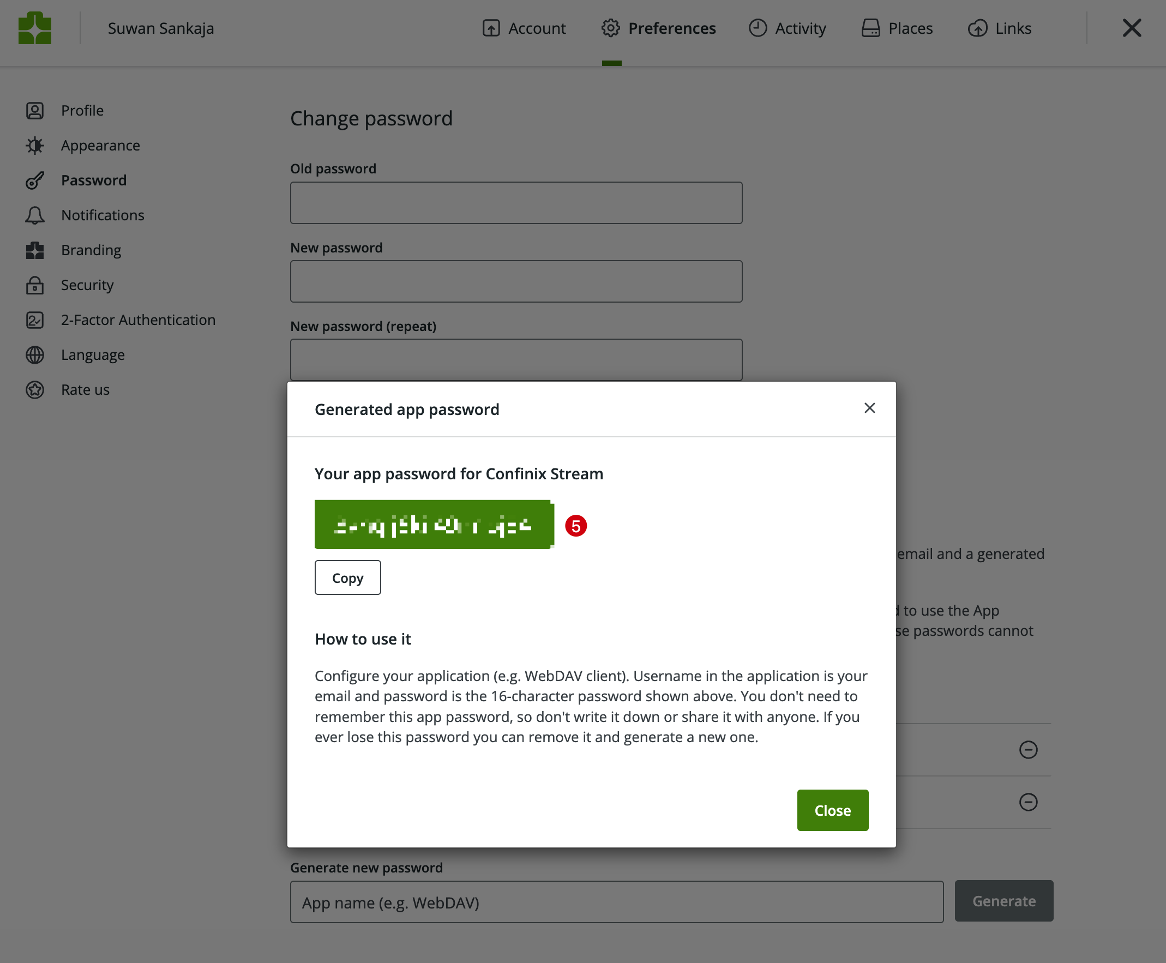Screen dimensions: 1166x963
Task: Click the 2-Factor Authentication icon
Action: (x=34, y=320)
